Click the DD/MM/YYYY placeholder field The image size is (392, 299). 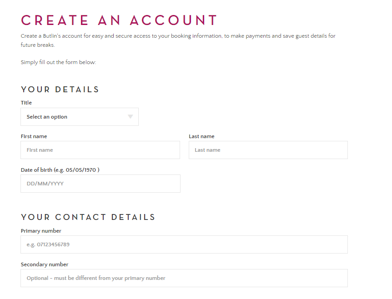(100, 183)
